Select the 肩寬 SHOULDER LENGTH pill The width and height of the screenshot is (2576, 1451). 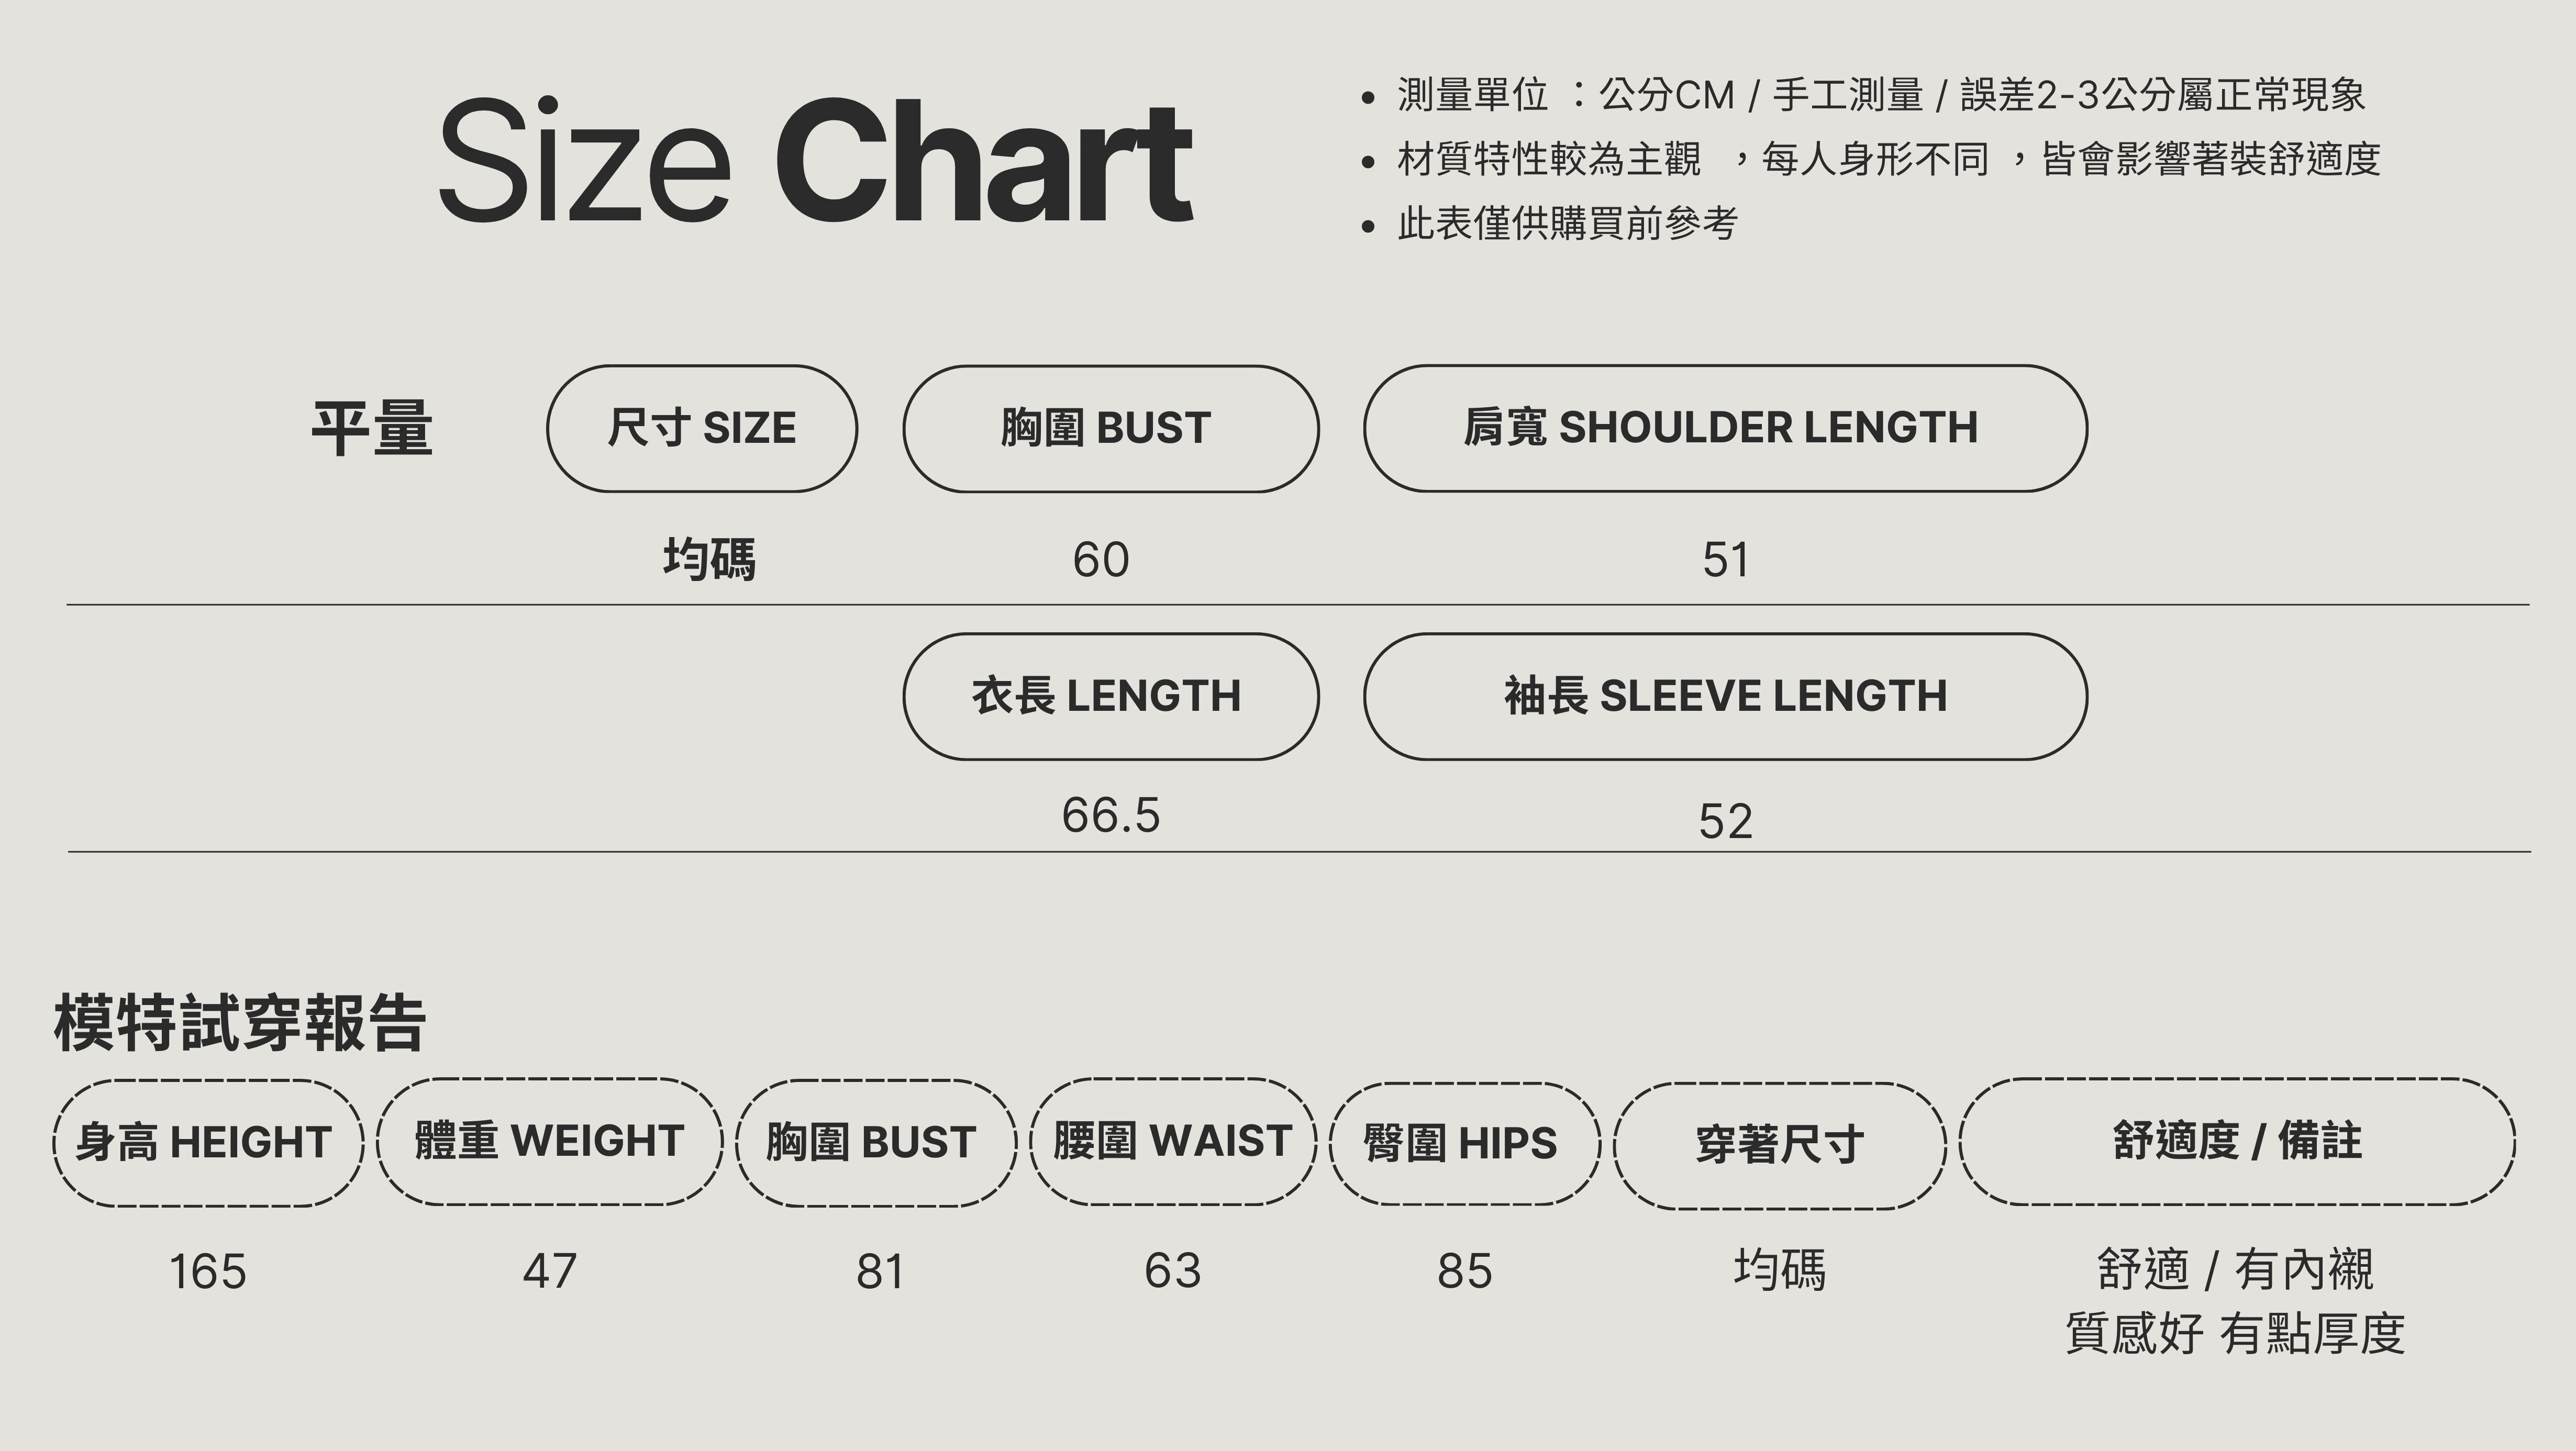1724,428
